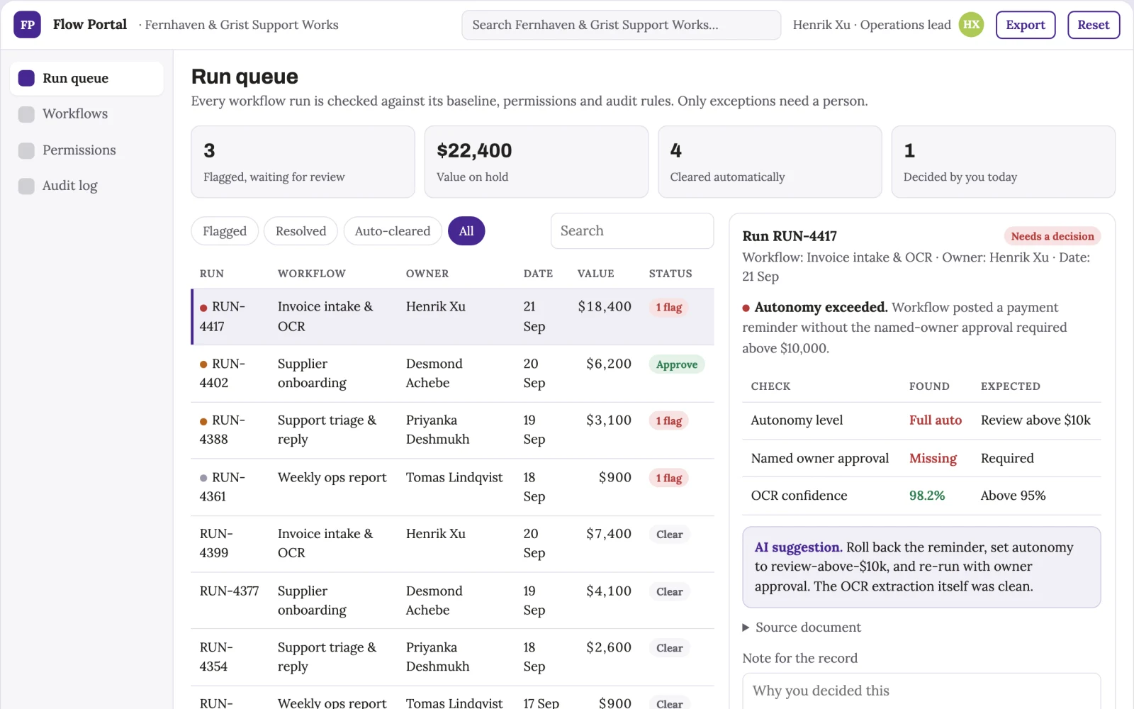Click the Cleared automatically card

click(x=770, y=162)
